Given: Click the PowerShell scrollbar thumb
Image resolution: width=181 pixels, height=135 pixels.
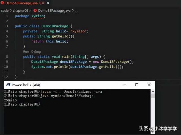Looking at the screenshot, I should [153, 96].
